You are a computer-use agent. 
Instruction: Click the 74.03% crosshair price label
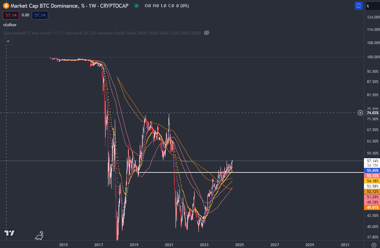pyautogui.click(x=372, y=113)
